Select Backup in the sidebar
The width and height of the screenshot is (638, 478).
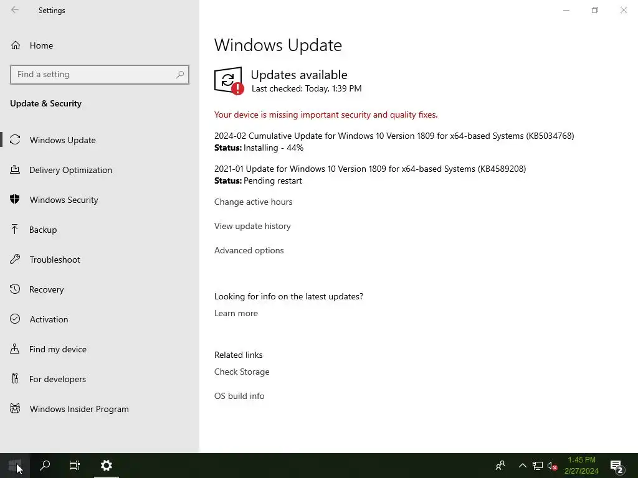(x=43, y=230)
